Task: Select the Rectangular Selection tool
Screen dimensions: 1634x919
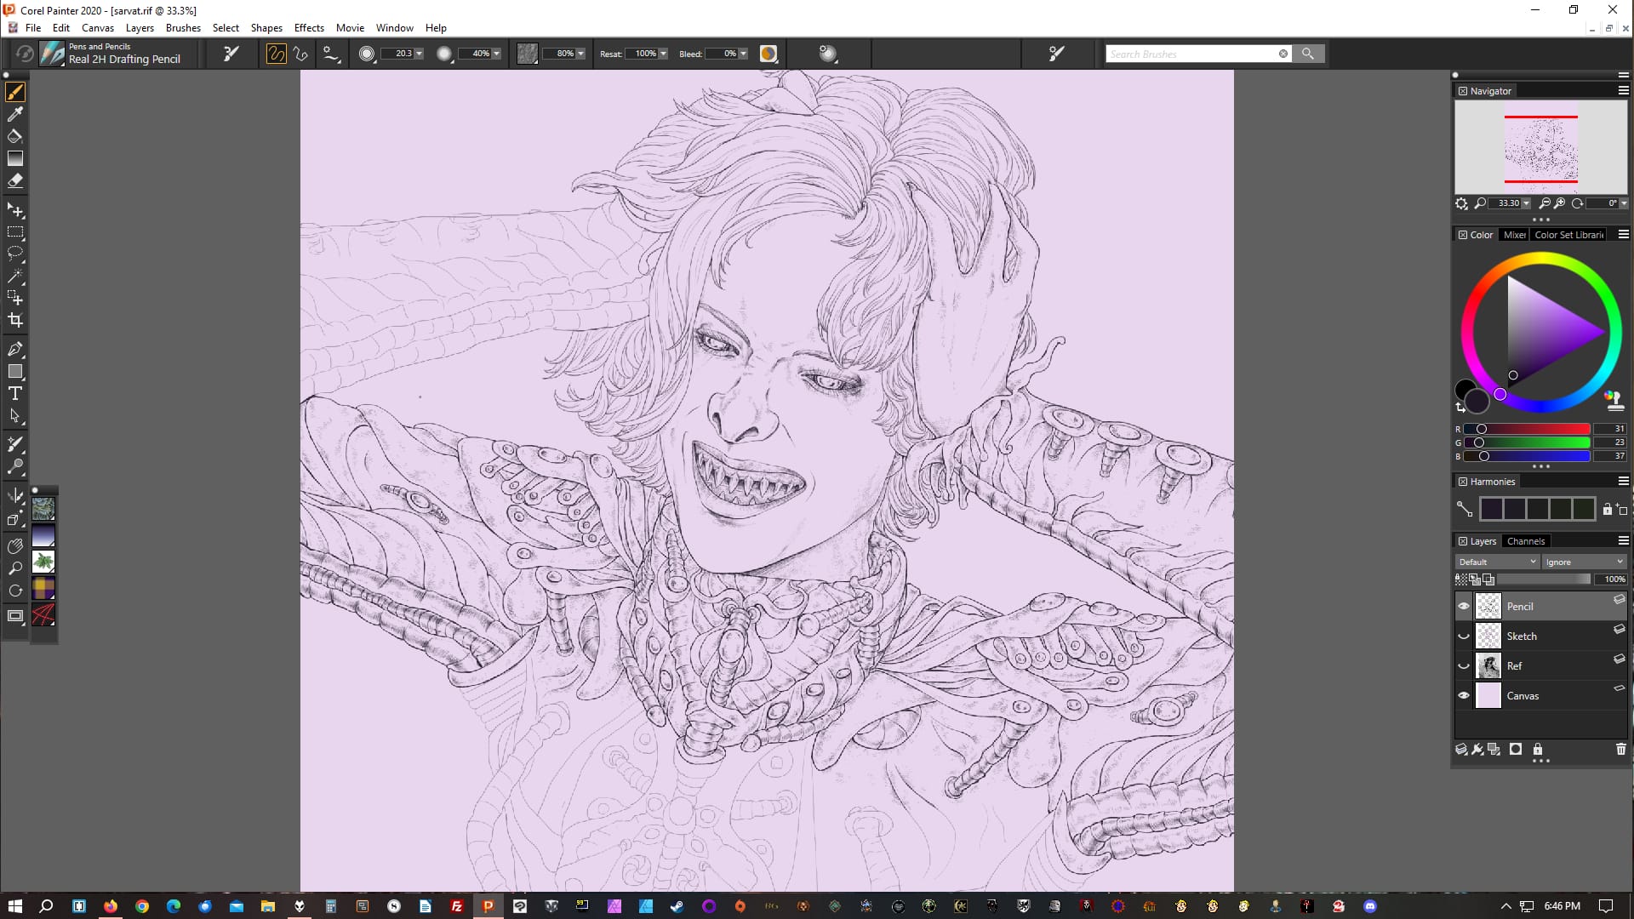Action: [x=14, y=232]
